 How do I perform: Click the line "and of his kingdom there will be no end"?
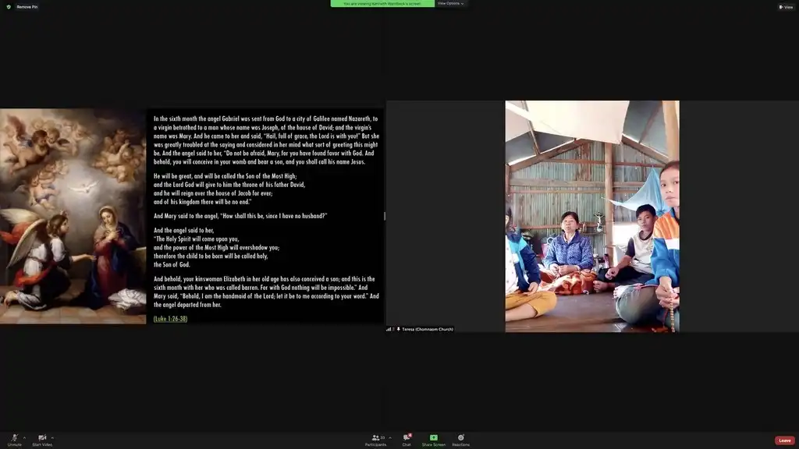202,202
